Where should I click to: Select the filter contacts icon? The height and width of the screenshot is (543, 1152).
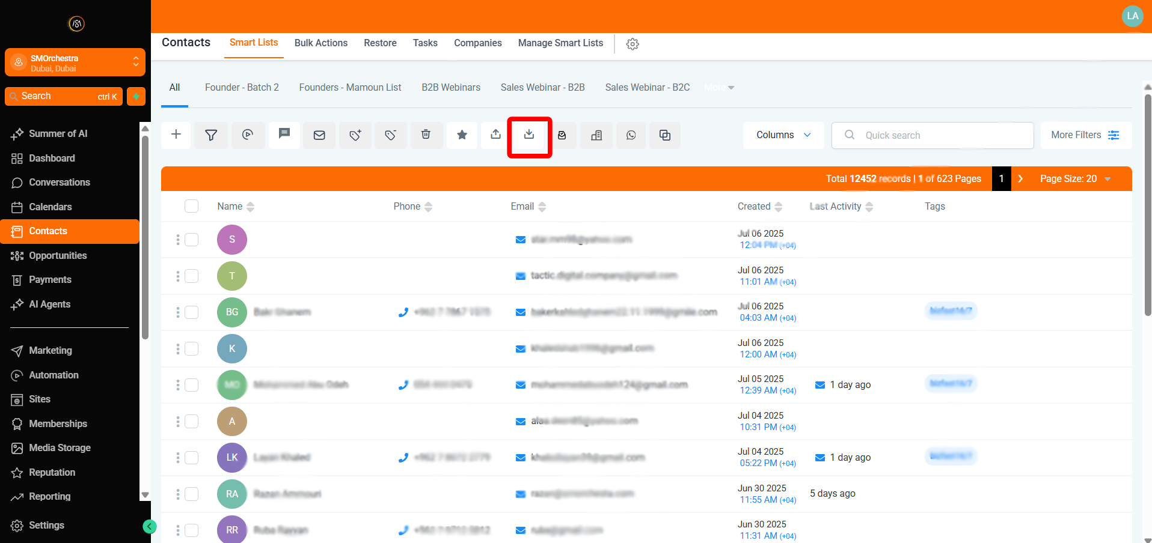[211, 135]
